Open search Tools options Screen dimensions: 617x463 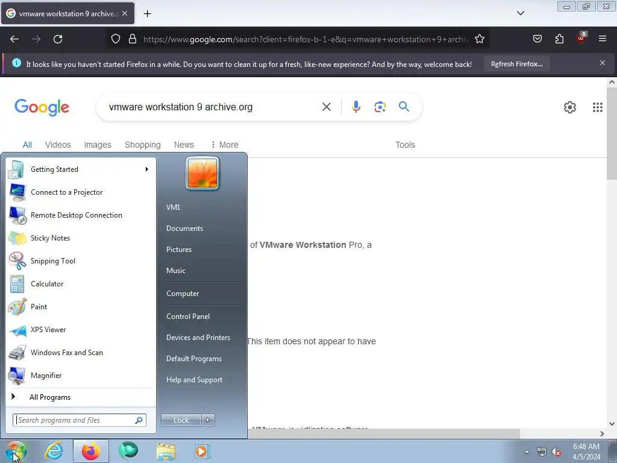[x=405, y=145]
